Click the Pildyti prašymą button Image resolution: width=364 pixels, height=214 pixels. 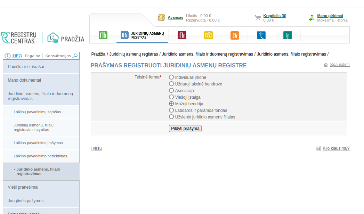point(185,129)
